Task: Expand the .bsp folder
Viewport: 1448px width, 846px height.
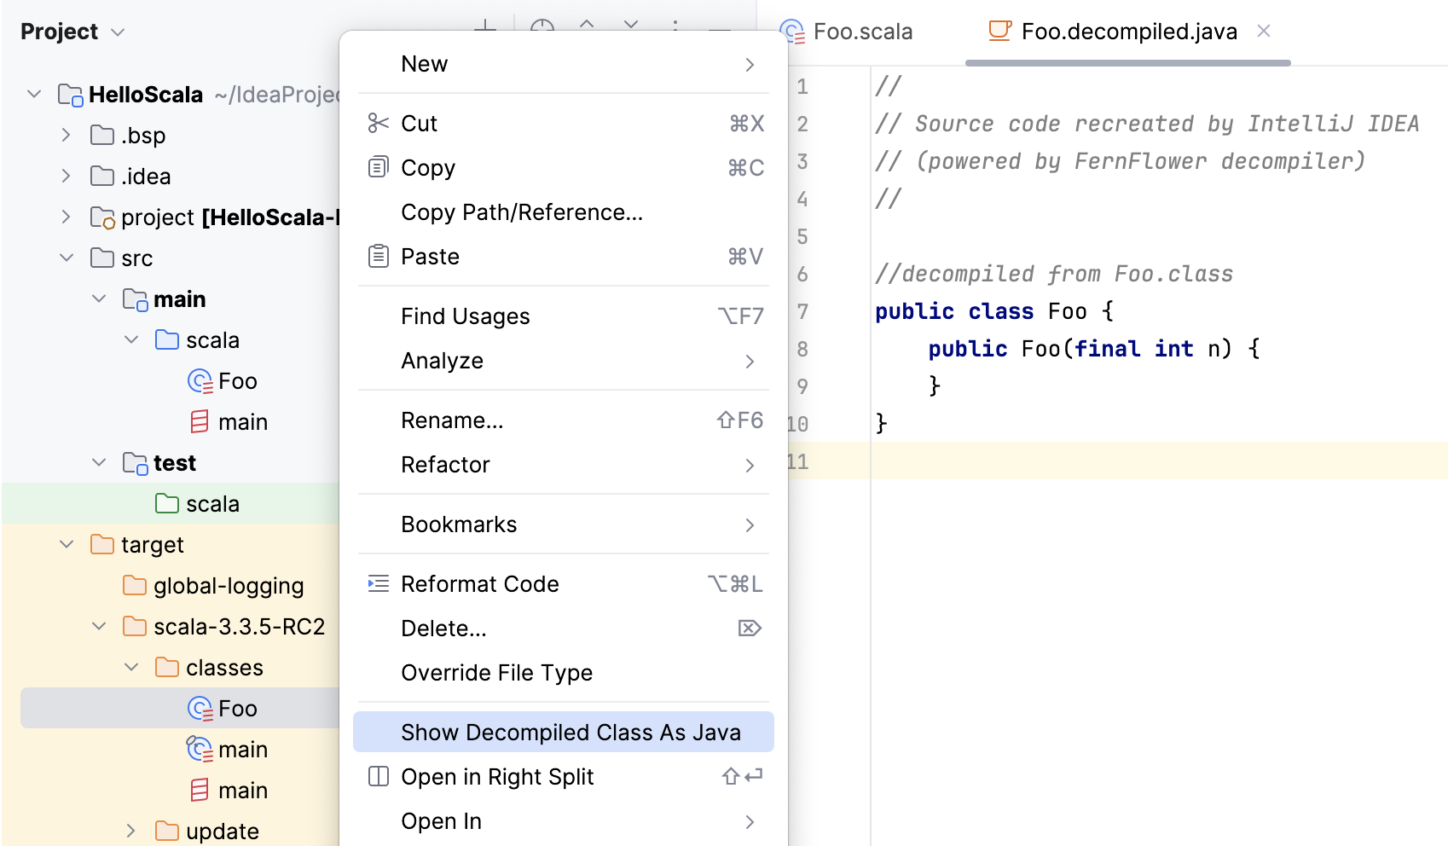Action: 66,135
